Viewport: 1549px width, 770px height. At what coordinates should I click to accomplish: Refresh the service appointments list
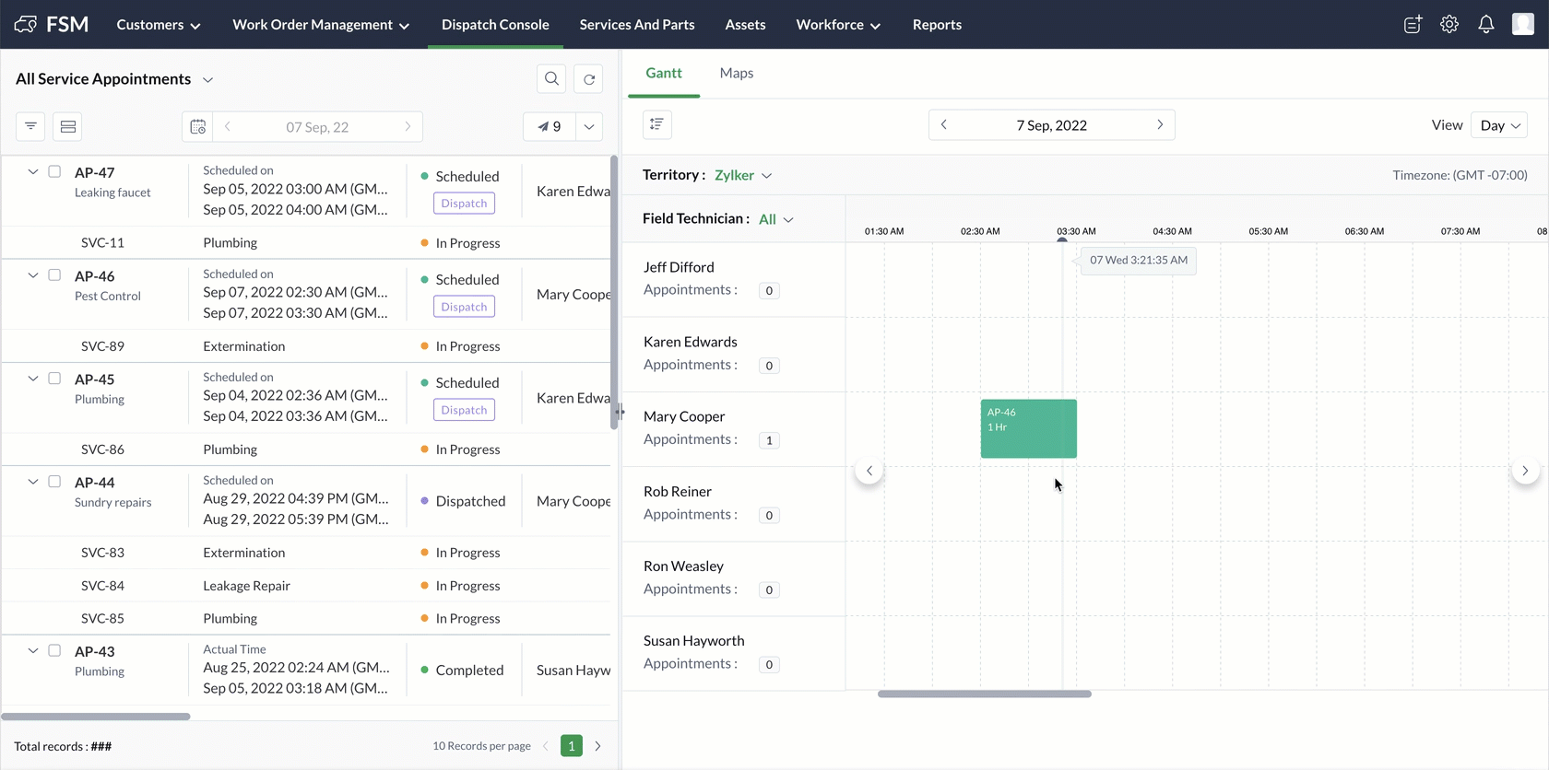[x=589, y=79]
